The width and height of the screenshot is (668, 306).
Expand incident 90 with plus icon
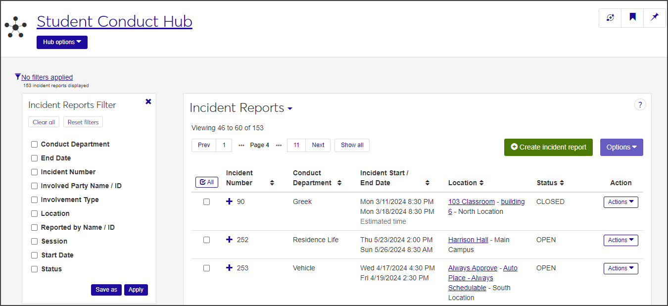pyautogui.click(x=229, y=202)
